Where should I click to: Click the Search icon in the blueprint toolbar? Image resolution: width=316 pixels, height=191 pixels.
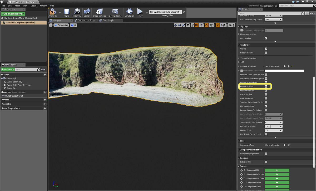(x=87, y=12)
